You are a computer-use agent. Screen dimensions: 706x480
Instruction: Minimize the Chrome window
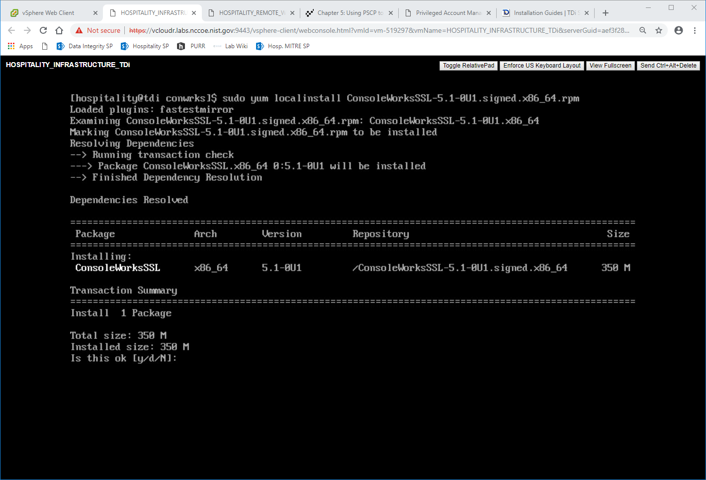pyautogui.click(x=648, y=7)
